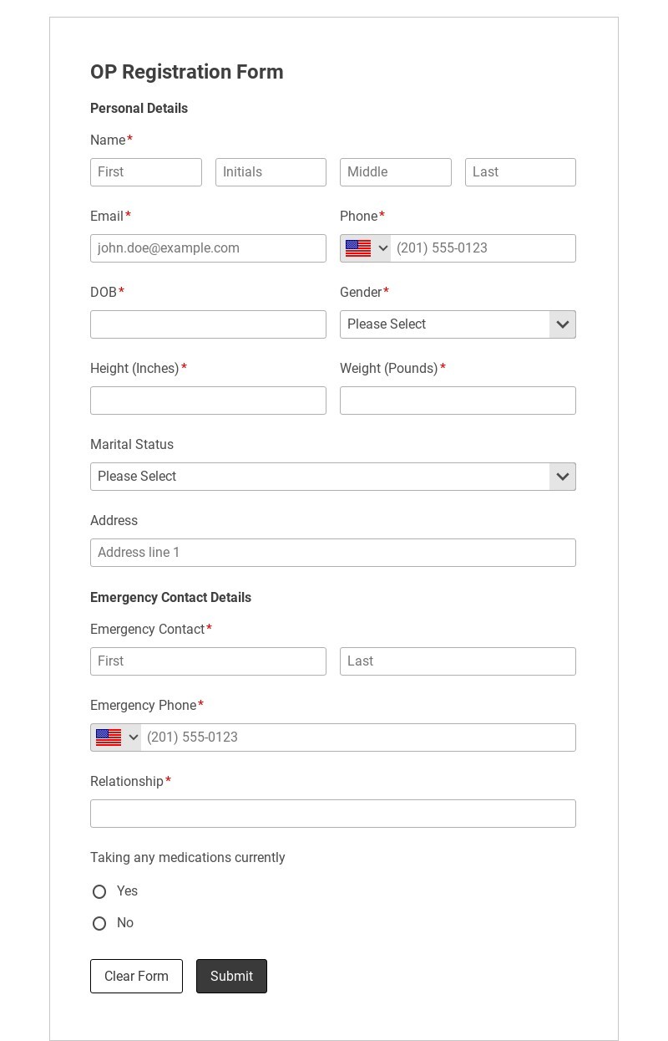Focus the Relationship input field
Screen dimensions: 668x1041
pos(332,814)
